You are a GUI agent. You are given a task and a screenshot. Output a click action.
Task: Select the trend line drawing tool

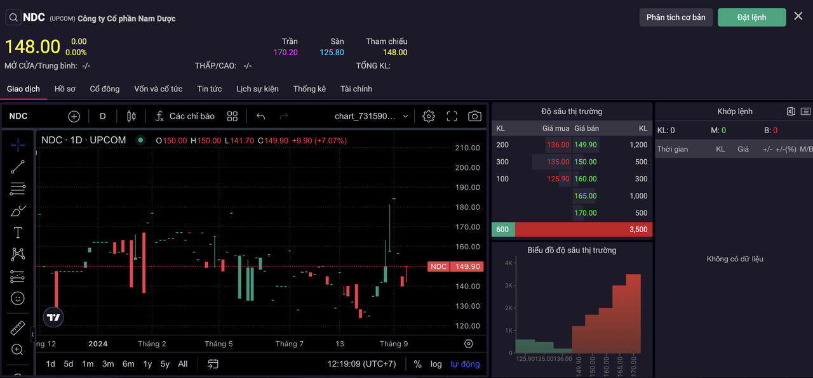tap(18, 167)
